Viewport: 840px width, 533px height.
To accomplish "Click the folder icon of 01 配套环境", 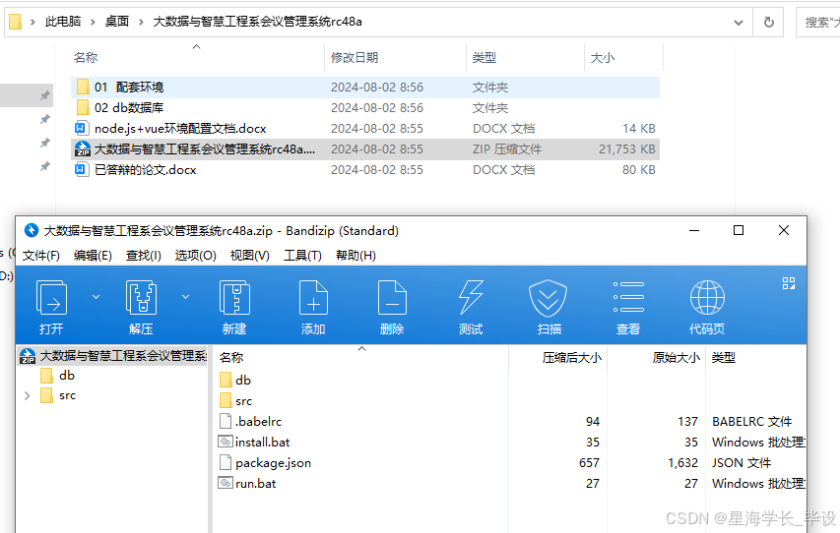I will click(83, 87).
